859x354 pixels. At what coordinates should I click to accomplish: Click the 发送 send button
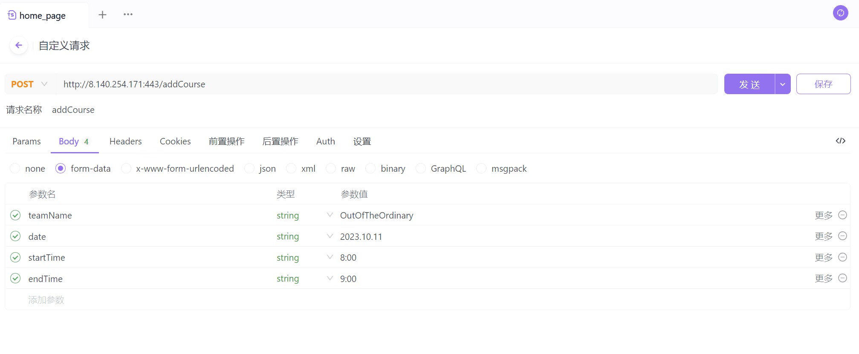pos(749,84)
